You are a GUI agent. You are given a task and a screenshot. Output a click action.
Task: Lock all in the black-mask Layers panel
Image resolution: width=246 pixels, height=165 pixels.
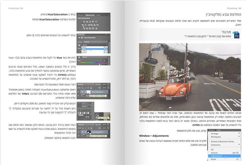tap(91, 128)
